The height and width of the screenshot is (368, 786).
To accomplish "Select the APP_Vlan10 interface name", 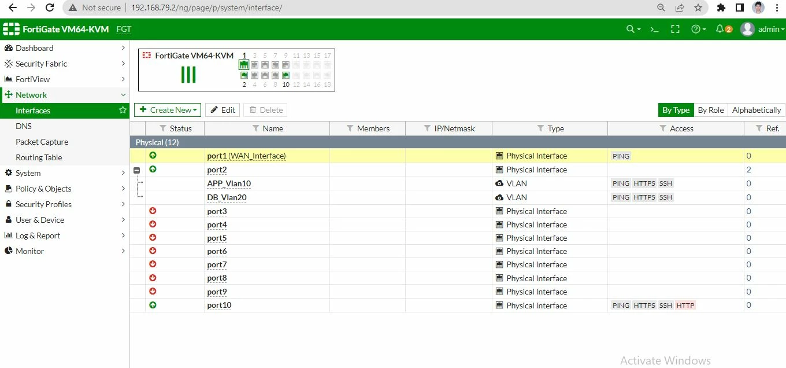I will click(229, 183).
